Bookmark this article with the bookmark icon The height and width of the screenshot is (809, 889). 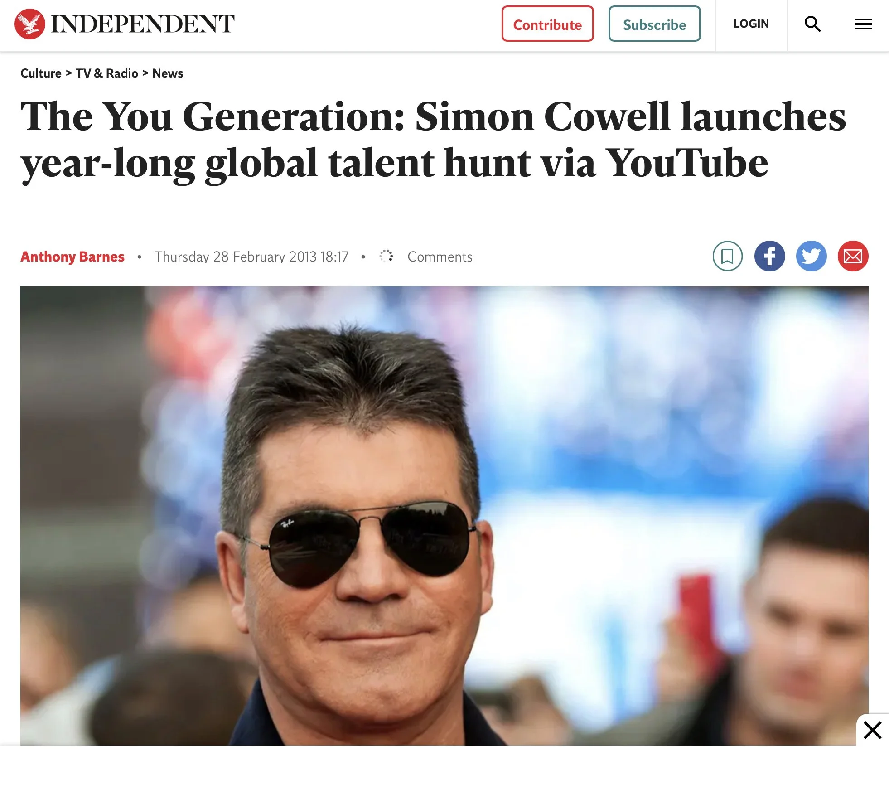pyautogui.click(x=727, y=256)
